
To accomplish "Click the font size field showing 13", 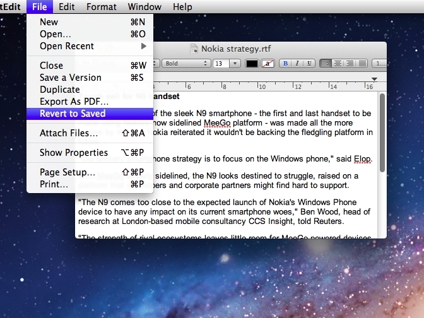I will point(221,64).
